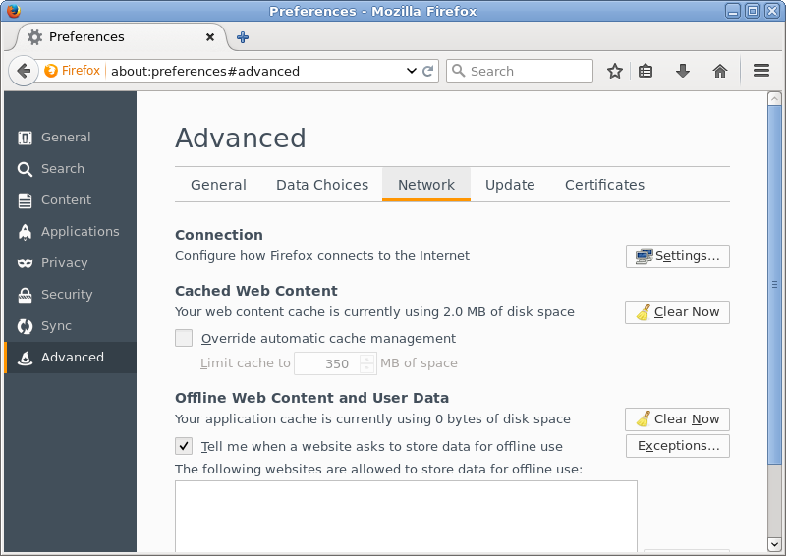Switch to the Certificates tab
The height and width of the screenshot is (556, 786).
[x=604, y=185]
